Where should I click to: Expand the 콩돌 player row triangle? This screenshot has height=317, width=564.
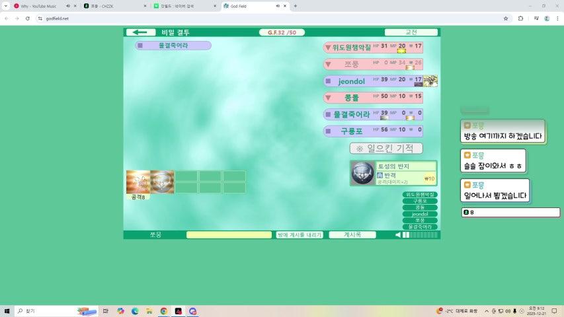[327, 98]
